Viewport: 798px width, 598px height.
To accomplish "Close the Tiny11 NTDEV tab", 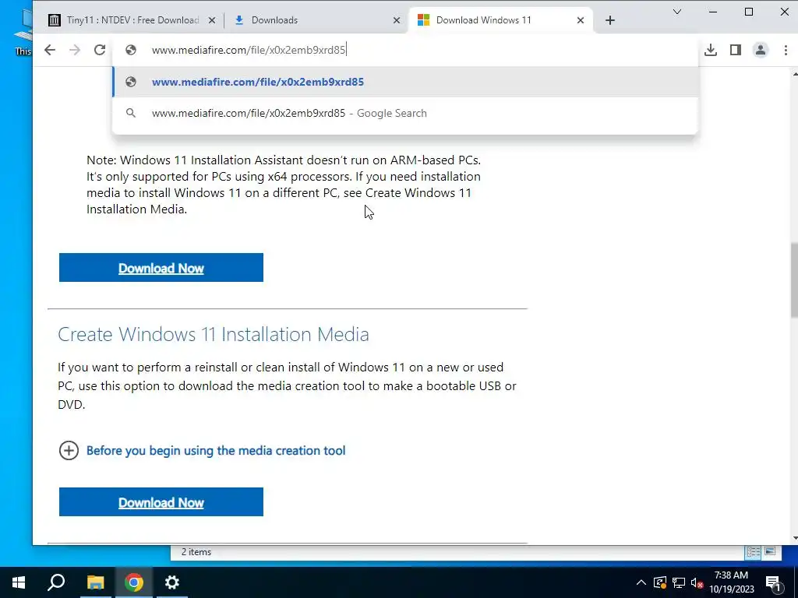I will click(212, 20).
